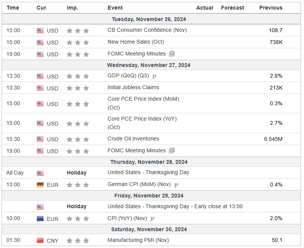The width and height of the screenshot is (304, 248).
Task: Click preliminary "P" icon next to CPI (YoY) (Nov)
Action: tap(152, 219)
